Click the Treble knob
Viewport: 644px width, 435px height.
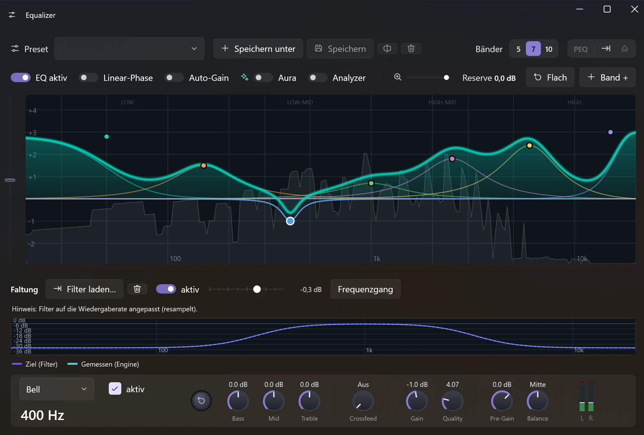point(309,401)
